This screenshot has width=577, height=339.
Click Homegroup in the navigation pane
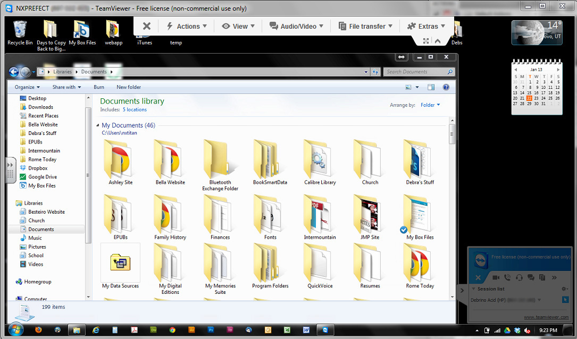pyautogui.click(x=38, y=282)
